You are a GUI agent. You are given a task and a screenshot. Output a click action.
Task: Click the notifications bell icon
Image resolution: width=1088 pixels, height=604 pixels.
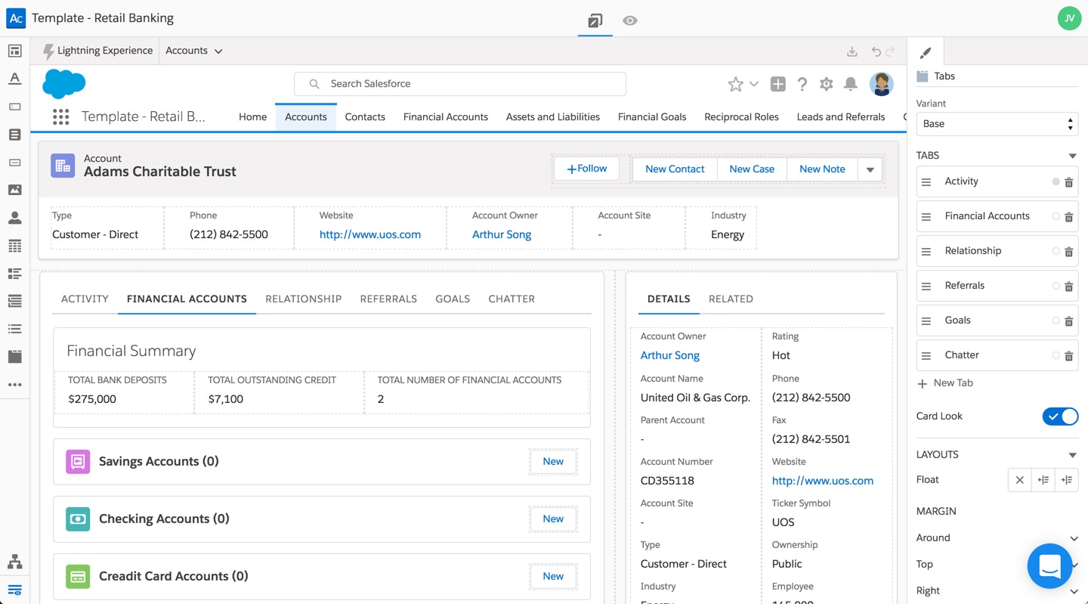(851, 84)
